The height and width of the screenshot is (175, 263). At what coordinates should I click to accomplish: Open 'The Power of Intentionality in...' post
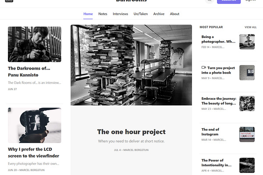(217, 163)
